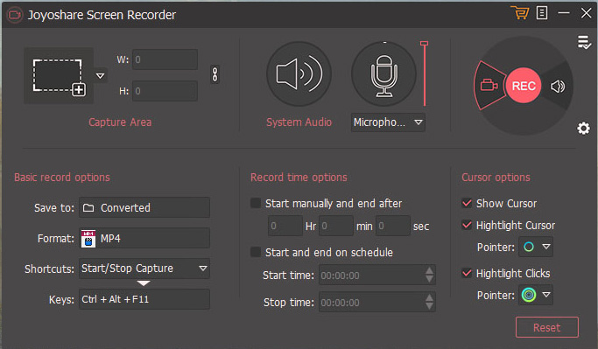Open the Microphone device dropdown
This screenshot has width=598, height=349.
(388, 122)
